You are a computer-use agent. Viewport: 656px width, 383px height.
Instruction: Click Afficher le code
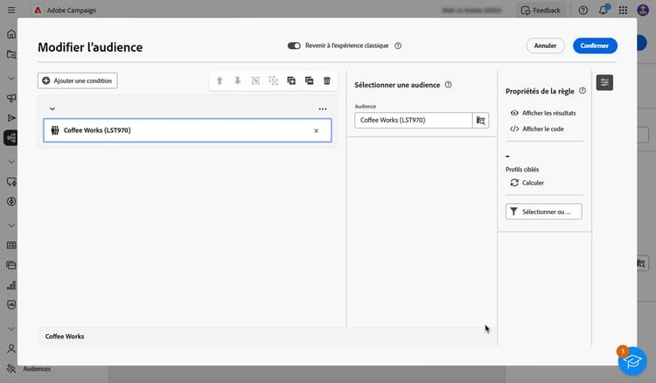point(537,129)
